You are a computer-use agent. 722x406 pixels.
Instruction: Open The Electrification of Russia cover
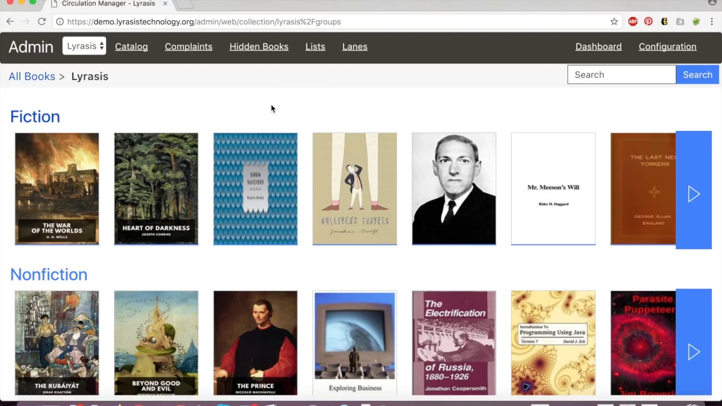coord(454,343)
